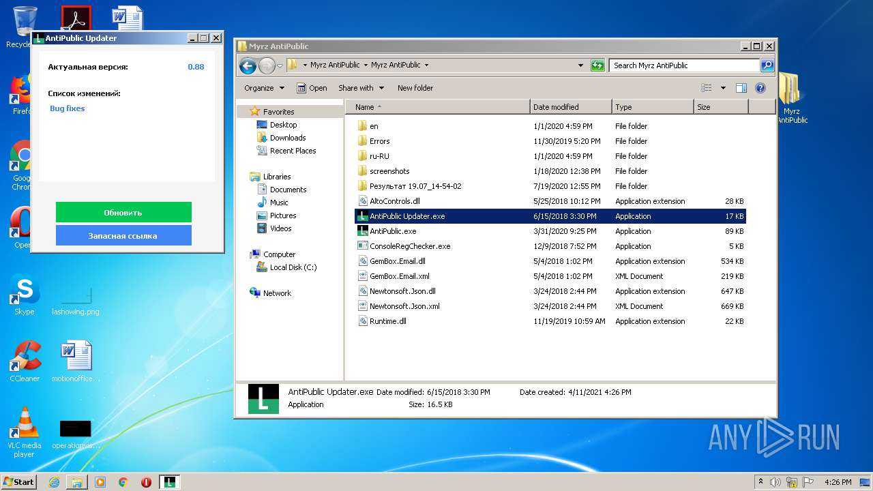873x491 pixels.
Task: Open motionoffice Word document on desktop
Action: 76,361
